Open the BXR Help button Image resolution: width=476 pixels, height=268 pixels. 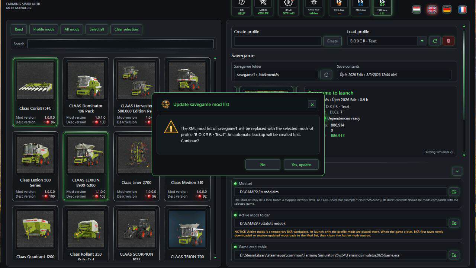(241, 7)
